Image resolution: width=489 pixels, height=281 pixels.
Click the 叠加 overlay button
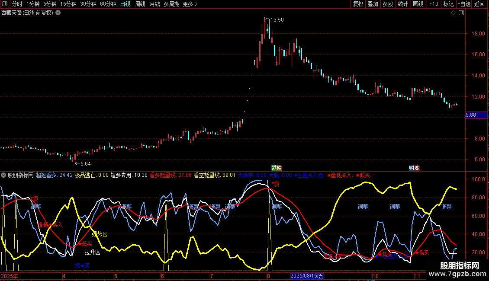[x=373, y=4]
